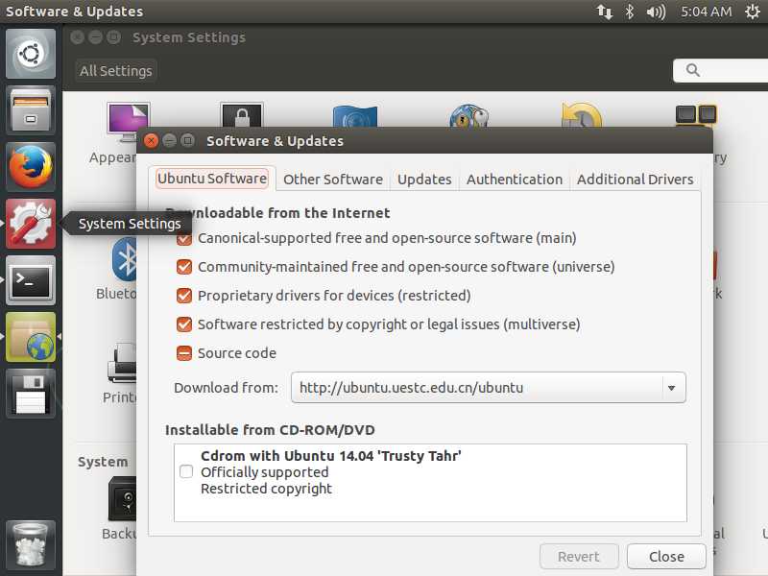Open floppy disk drive launcher icon
The image size is (768, 576).
coord(31,394)
